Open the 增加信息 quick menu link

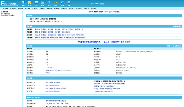(37, 29)
